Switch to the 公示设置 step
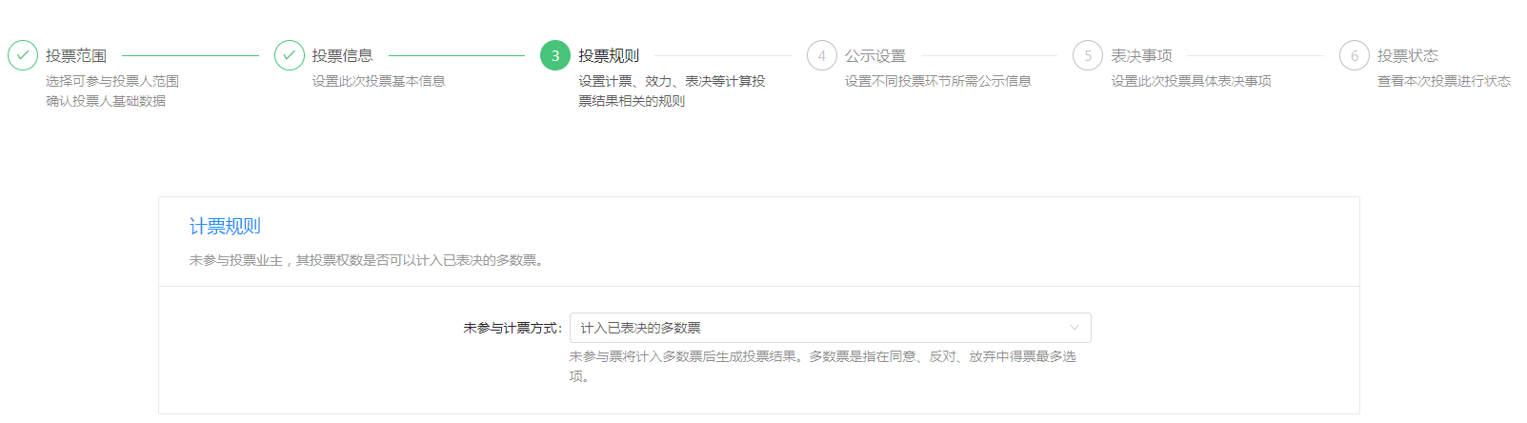Viewport: 1527px width, 423px height. (875, 55)
